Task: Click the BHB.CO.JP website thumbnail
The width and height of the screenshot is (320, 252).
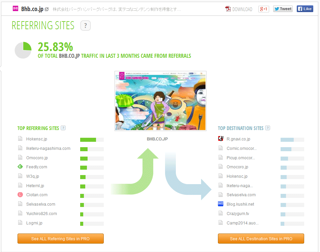Action: coord(160,101)
